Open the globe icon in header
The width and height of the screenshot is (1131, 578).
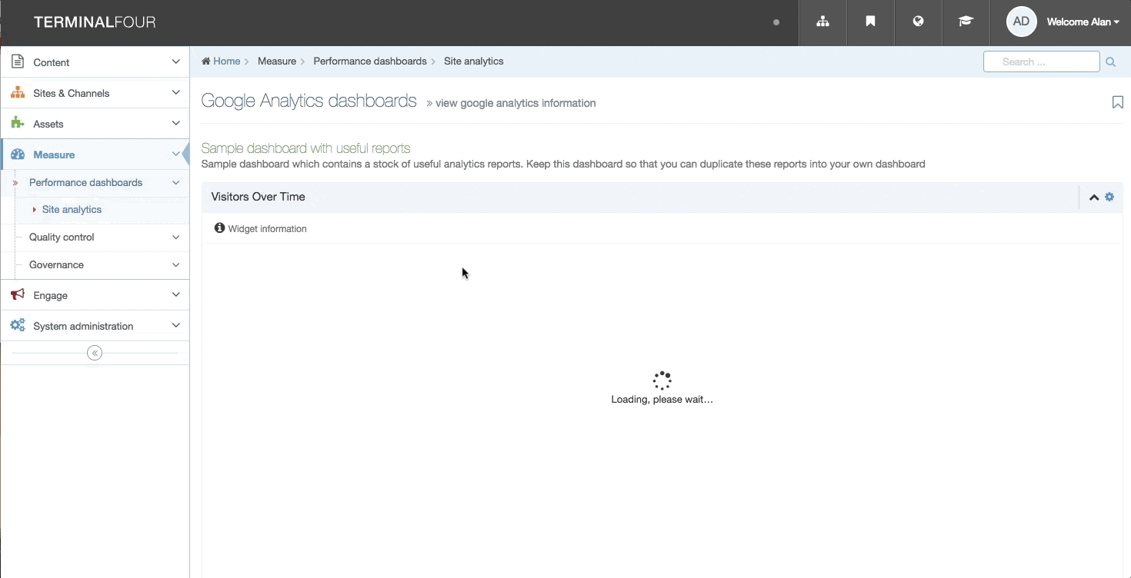coord(918,22)
